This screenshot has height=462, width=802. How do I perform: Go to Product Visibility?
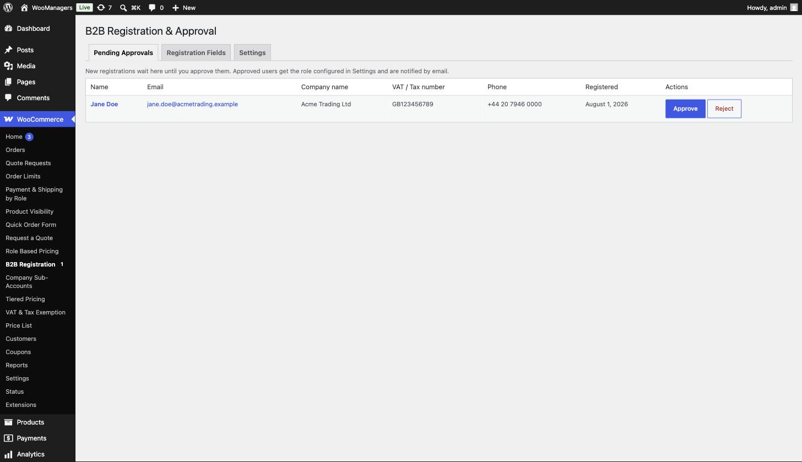pos(30,211)
